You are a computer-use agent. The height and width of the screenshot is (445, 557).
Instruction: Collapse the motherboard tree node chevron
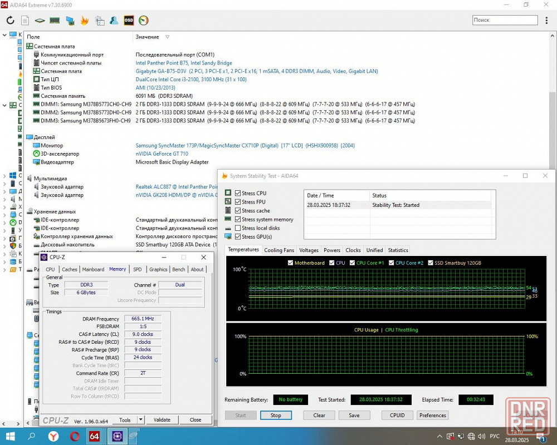click(4, 105)
